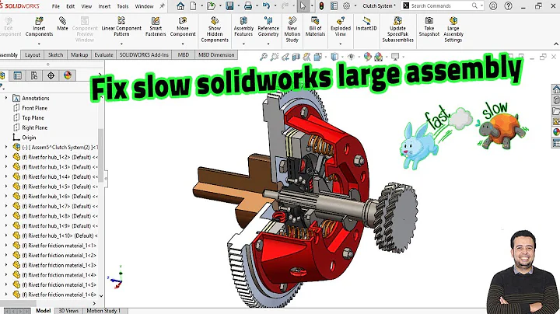Click the feature tree vertical scrollbar
Screen dimensions: 560x314
coord(101,155)
